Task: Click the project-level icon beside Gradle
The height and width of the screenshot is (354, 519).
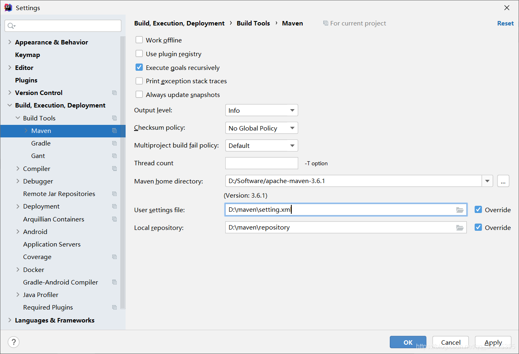Action: 114,143
